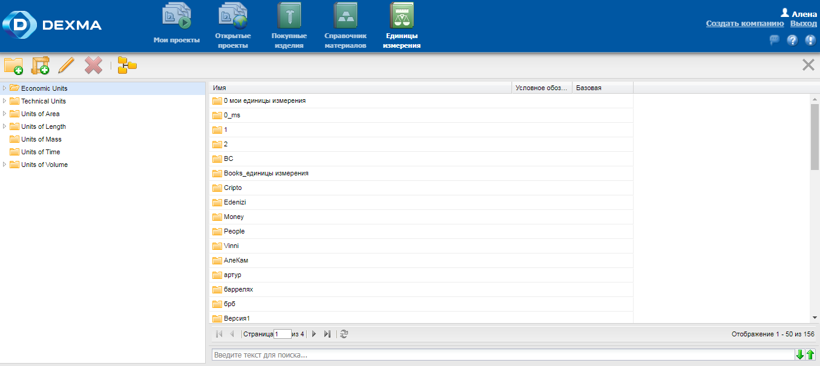
Task: Go to the first page of results
Action: point(219,334)
